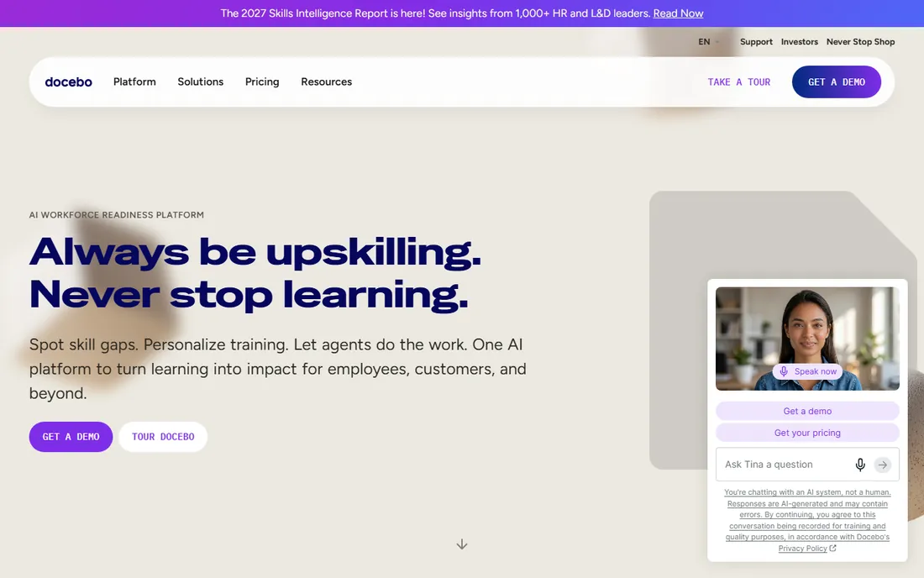This screenshot has height=578, width=924.
Task: Click the docebo logo
Action: [x=68, y=81]
